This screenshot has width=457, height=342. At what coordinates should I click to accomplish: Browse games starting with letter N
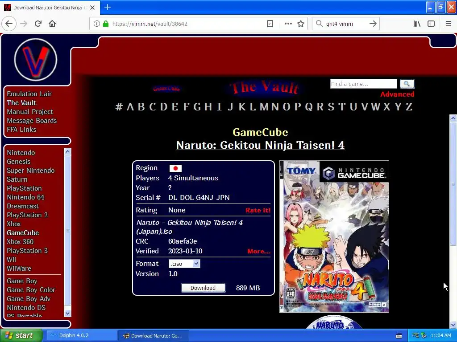tap(275, 107)
